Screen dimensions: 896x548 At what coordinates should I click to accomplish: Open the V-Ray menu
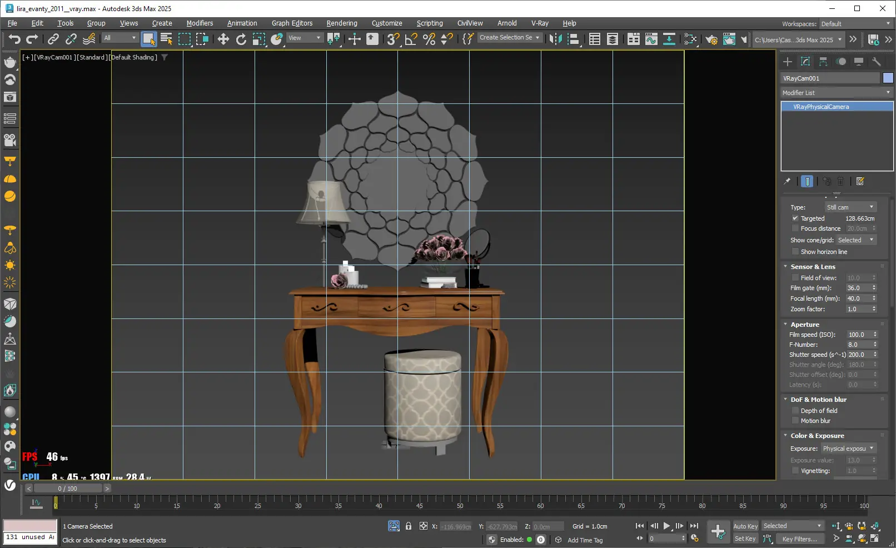coord(539,23)
